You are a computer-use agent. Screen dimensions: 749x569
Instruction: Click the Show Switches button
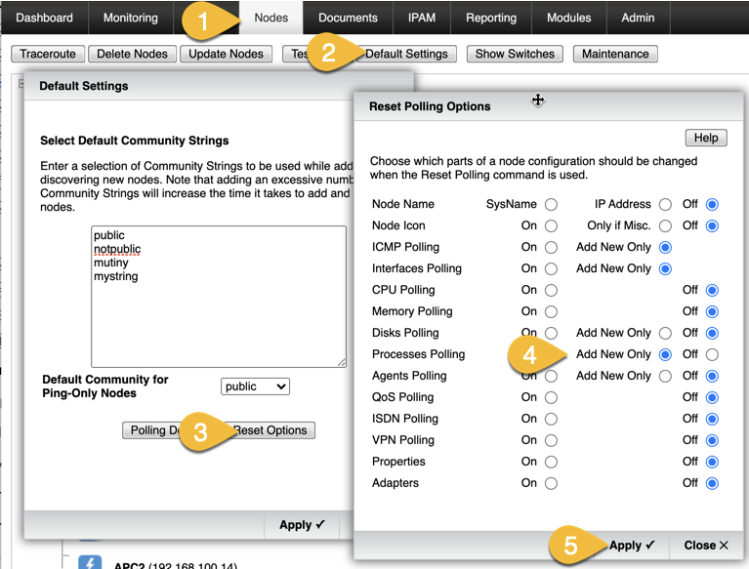click(515, 54)
